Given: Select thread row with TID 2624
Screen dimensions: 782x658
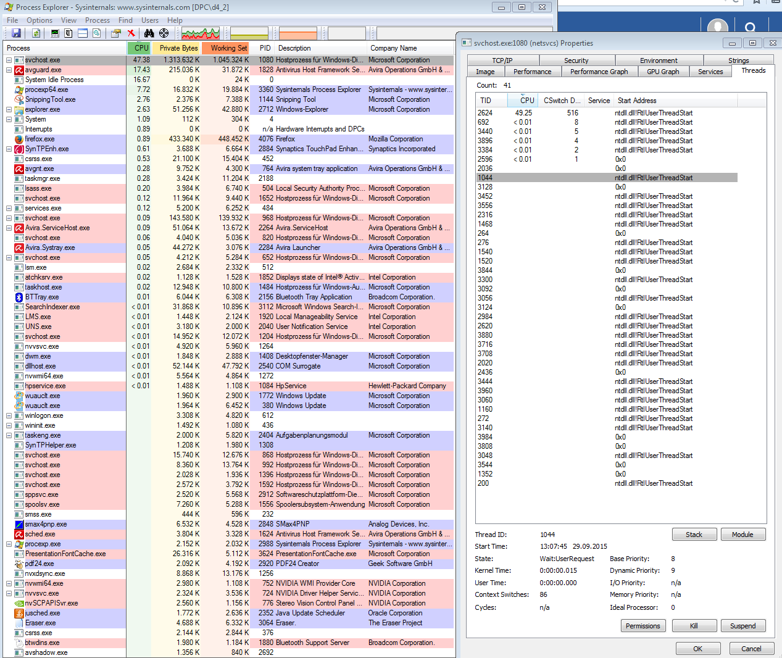Looking at the screenshot, I should (x=607, y=113).
